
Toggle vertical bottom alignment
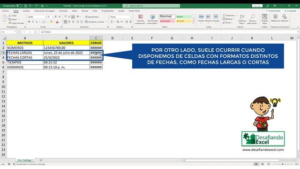[x=73, y=17]
